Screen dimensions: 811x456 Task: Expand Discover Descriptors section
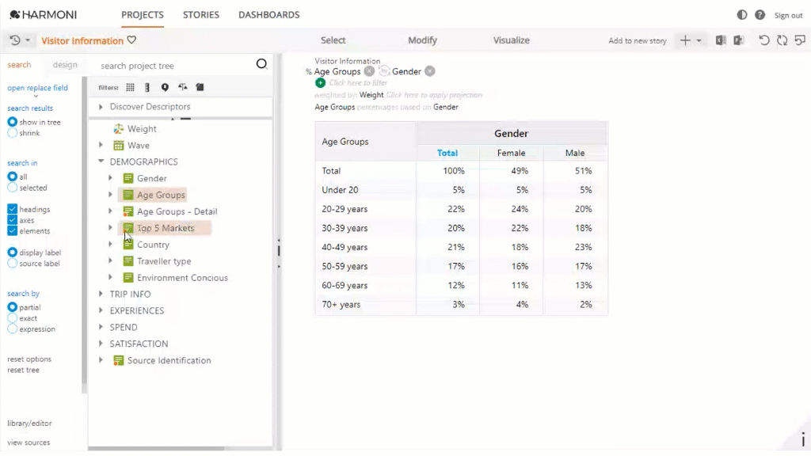[x=101, y=107]
